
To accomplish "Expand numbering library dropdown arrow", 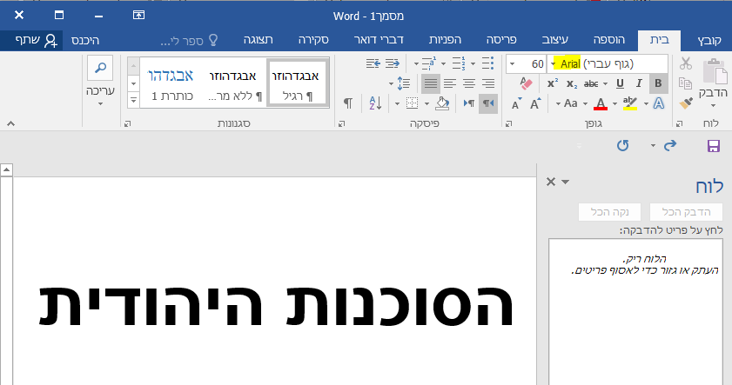I will 444,63.
